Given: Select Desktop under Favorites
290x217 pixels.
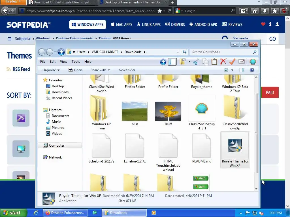Looking at the screenshot, I should [x=58, y=86].
